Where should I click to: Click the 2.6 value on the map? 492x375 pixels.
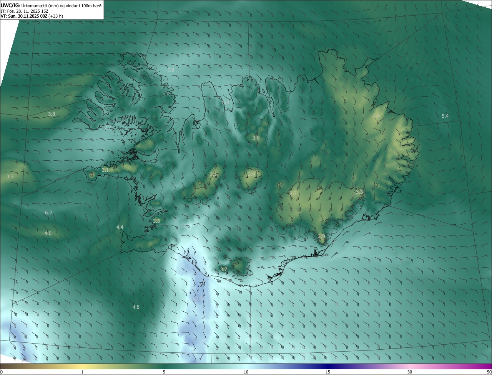coord(376,116)
